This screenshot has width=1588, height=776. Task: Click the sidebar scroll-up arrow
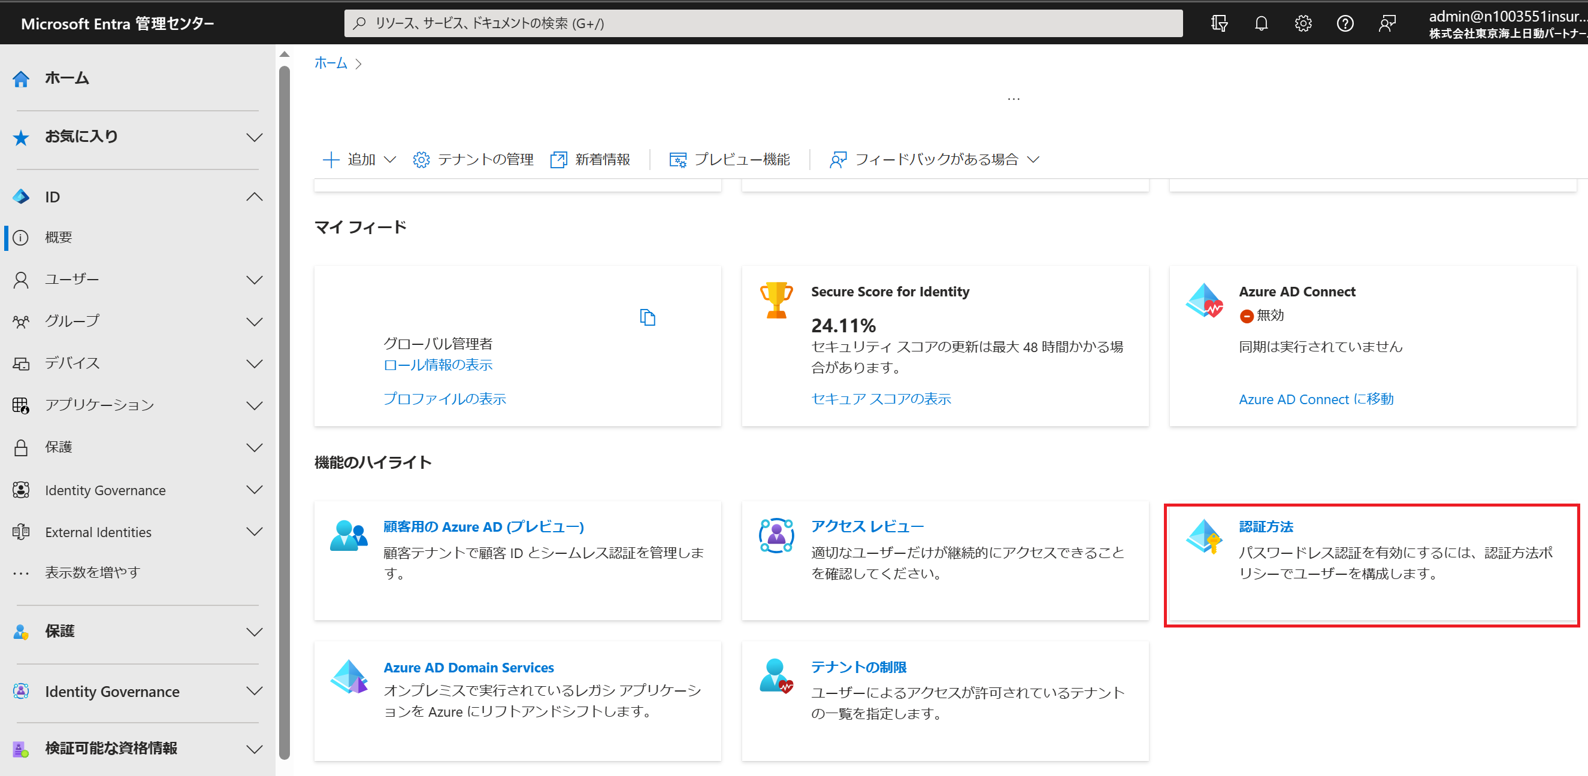[x=284, y=54]
